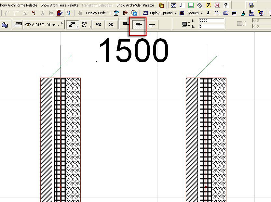Screen dimensions: 271x202
Task: Expand the chained wall geometry method flyout
Action: pyautogui.click(x=77, y=27)
